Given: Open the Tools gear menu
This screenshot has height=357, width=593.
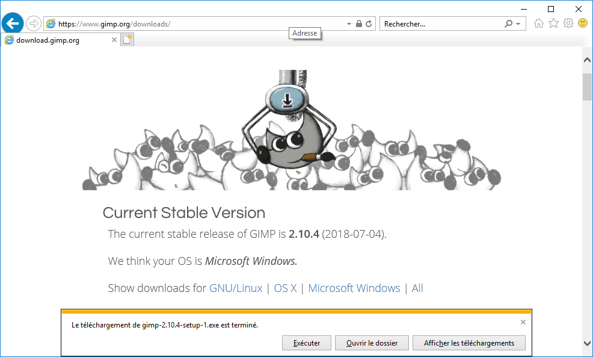Looking at the screenshot, I should coord(568,23).
